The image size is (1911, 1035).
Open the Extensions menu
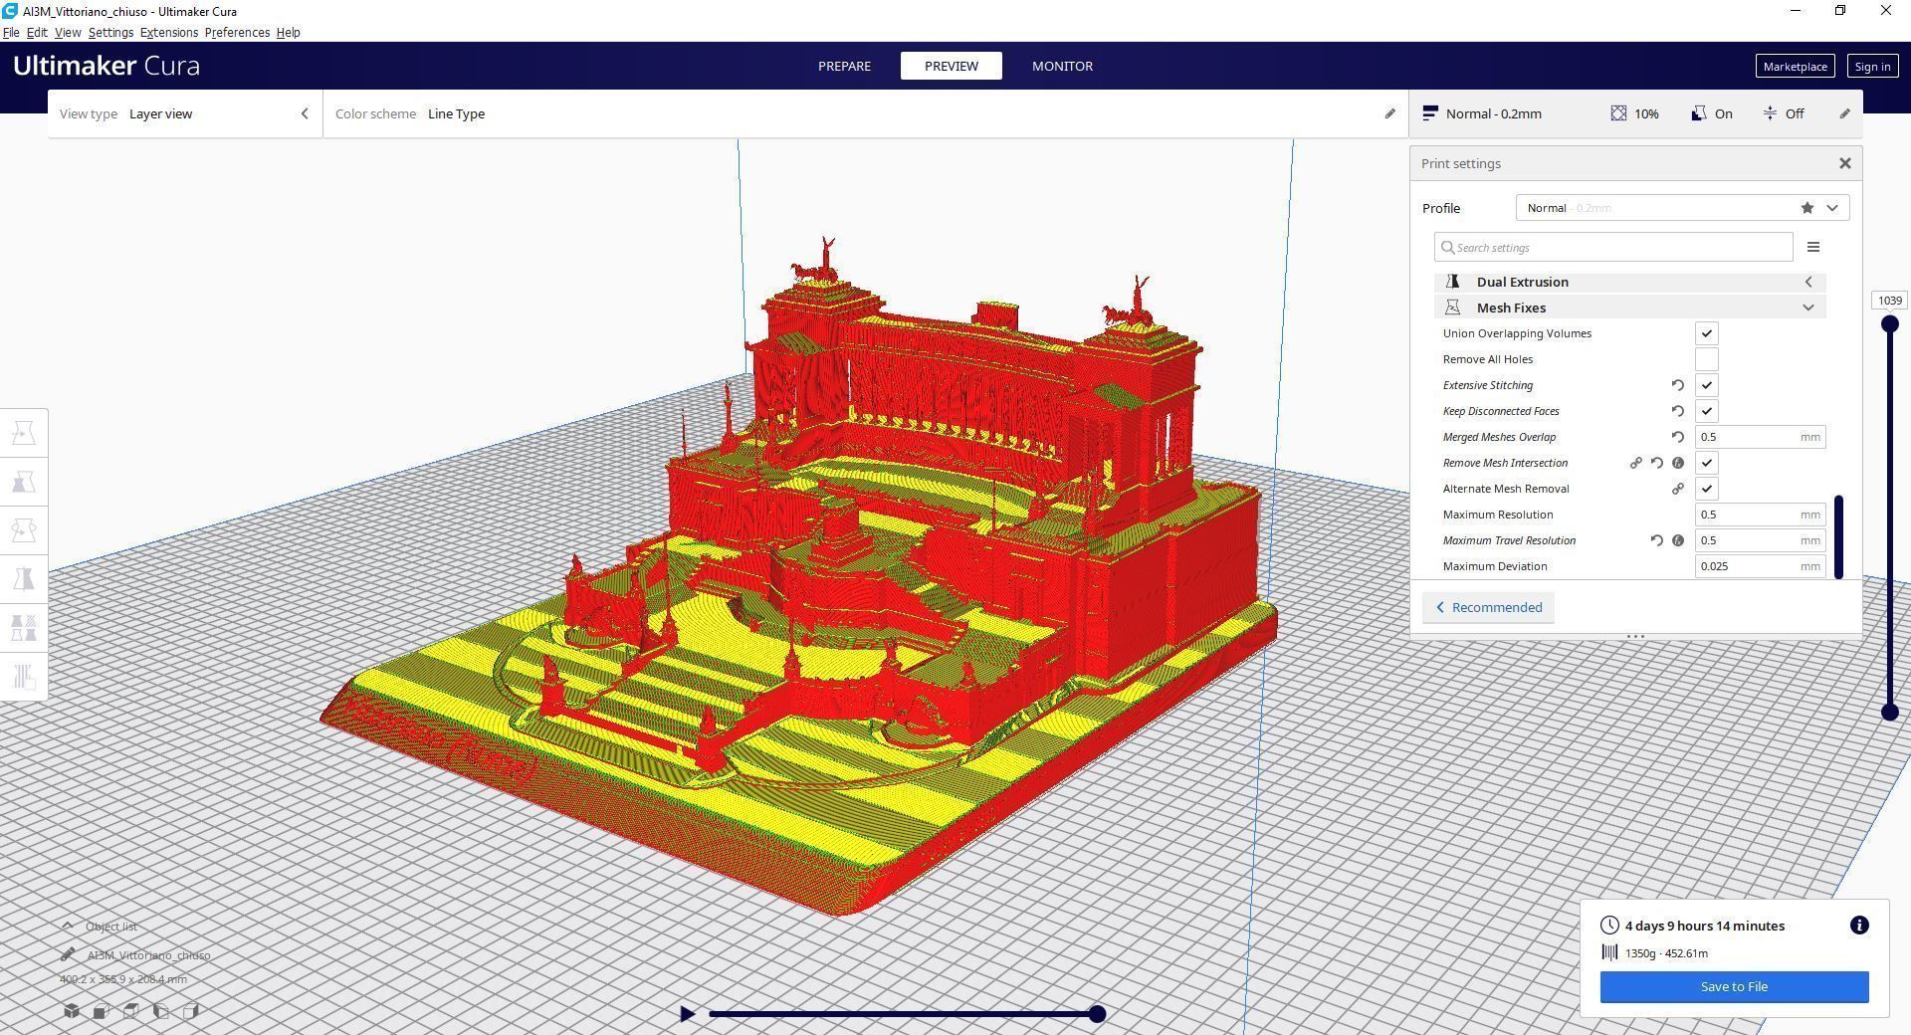169,32
